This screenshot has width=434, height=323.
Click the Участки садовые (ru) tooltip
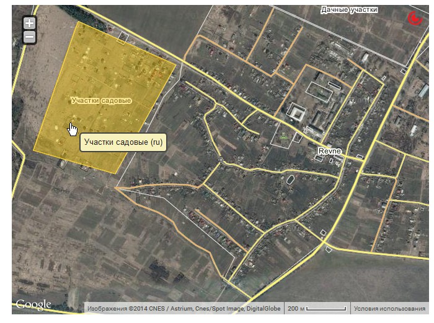tap(123, 142)
